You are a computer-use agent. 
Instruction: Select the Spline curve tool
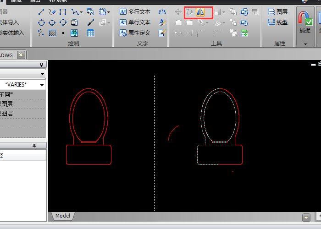point(41,33)
